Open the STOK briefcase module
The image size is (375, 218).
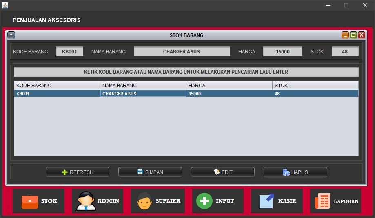[x=38, y=201]
